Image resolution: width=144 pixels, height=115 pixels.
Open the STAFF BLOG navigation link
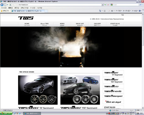pyautogui.click(x=115, y=24)
